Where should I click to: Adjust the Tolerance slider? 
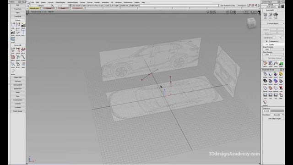277,111
